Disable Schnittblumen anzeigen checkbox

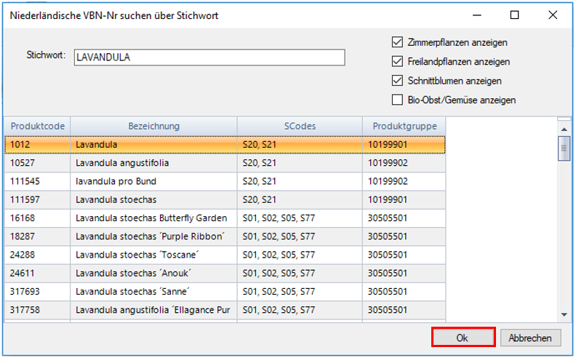[397, 81]
